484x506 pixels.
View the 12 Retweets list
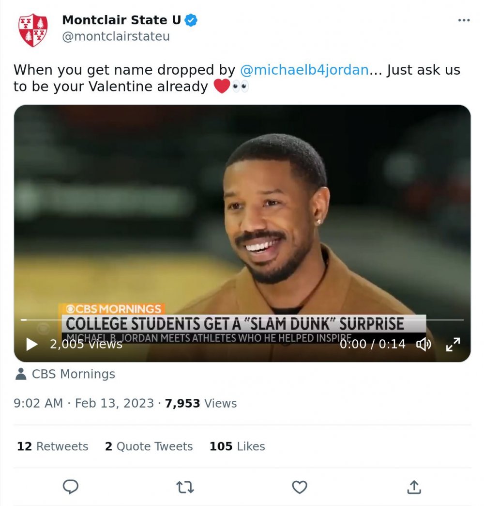coord(52,446)
